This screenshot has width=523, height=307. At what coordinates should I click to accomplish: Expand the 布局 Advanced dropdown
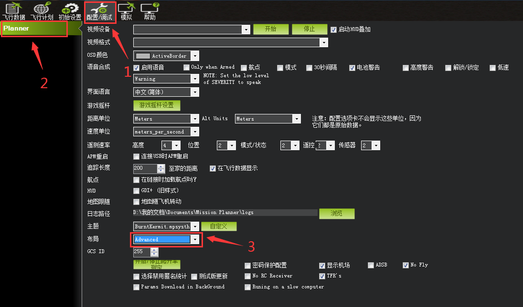tap(195, 239)
